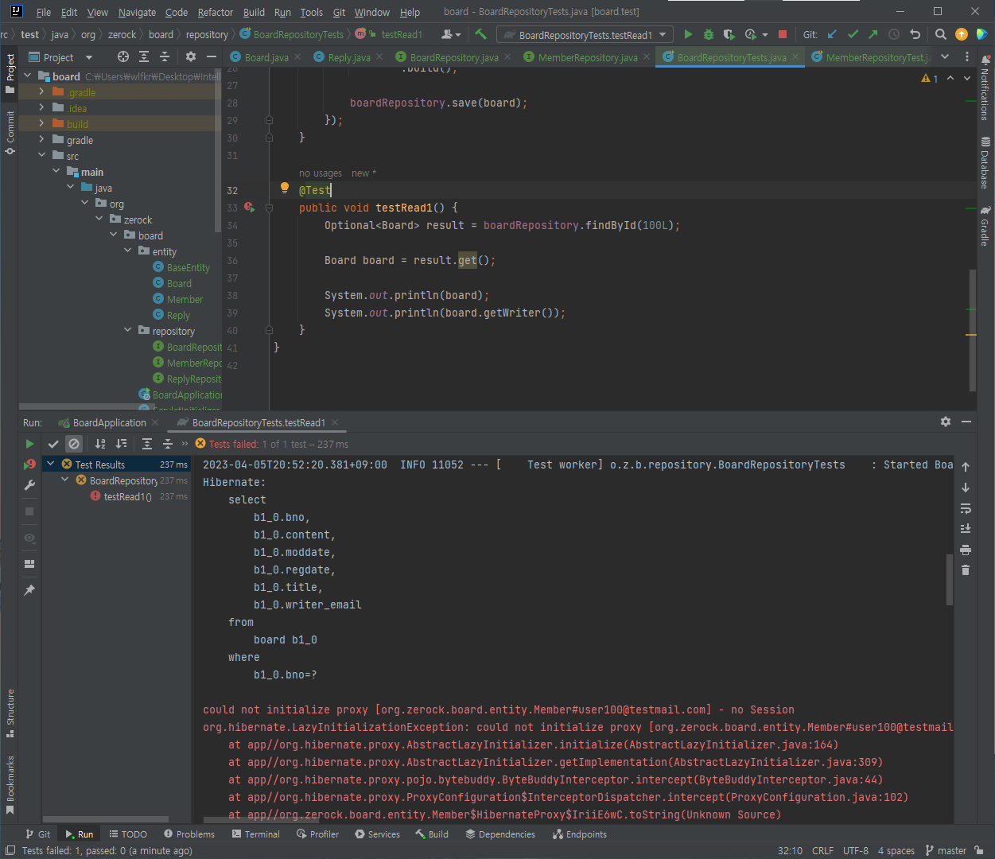The image size is (995, 859).
Task: Click the quick-fix light bulb on line 32
Action: point(284,189)
